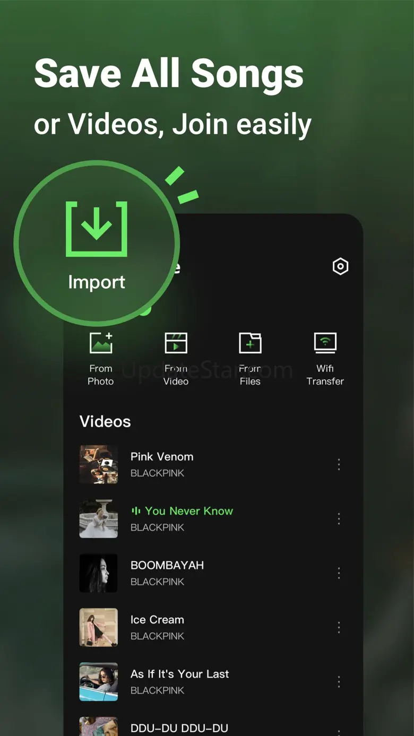
Task: Play As If It's Your Last
Action: pos(180,674)
